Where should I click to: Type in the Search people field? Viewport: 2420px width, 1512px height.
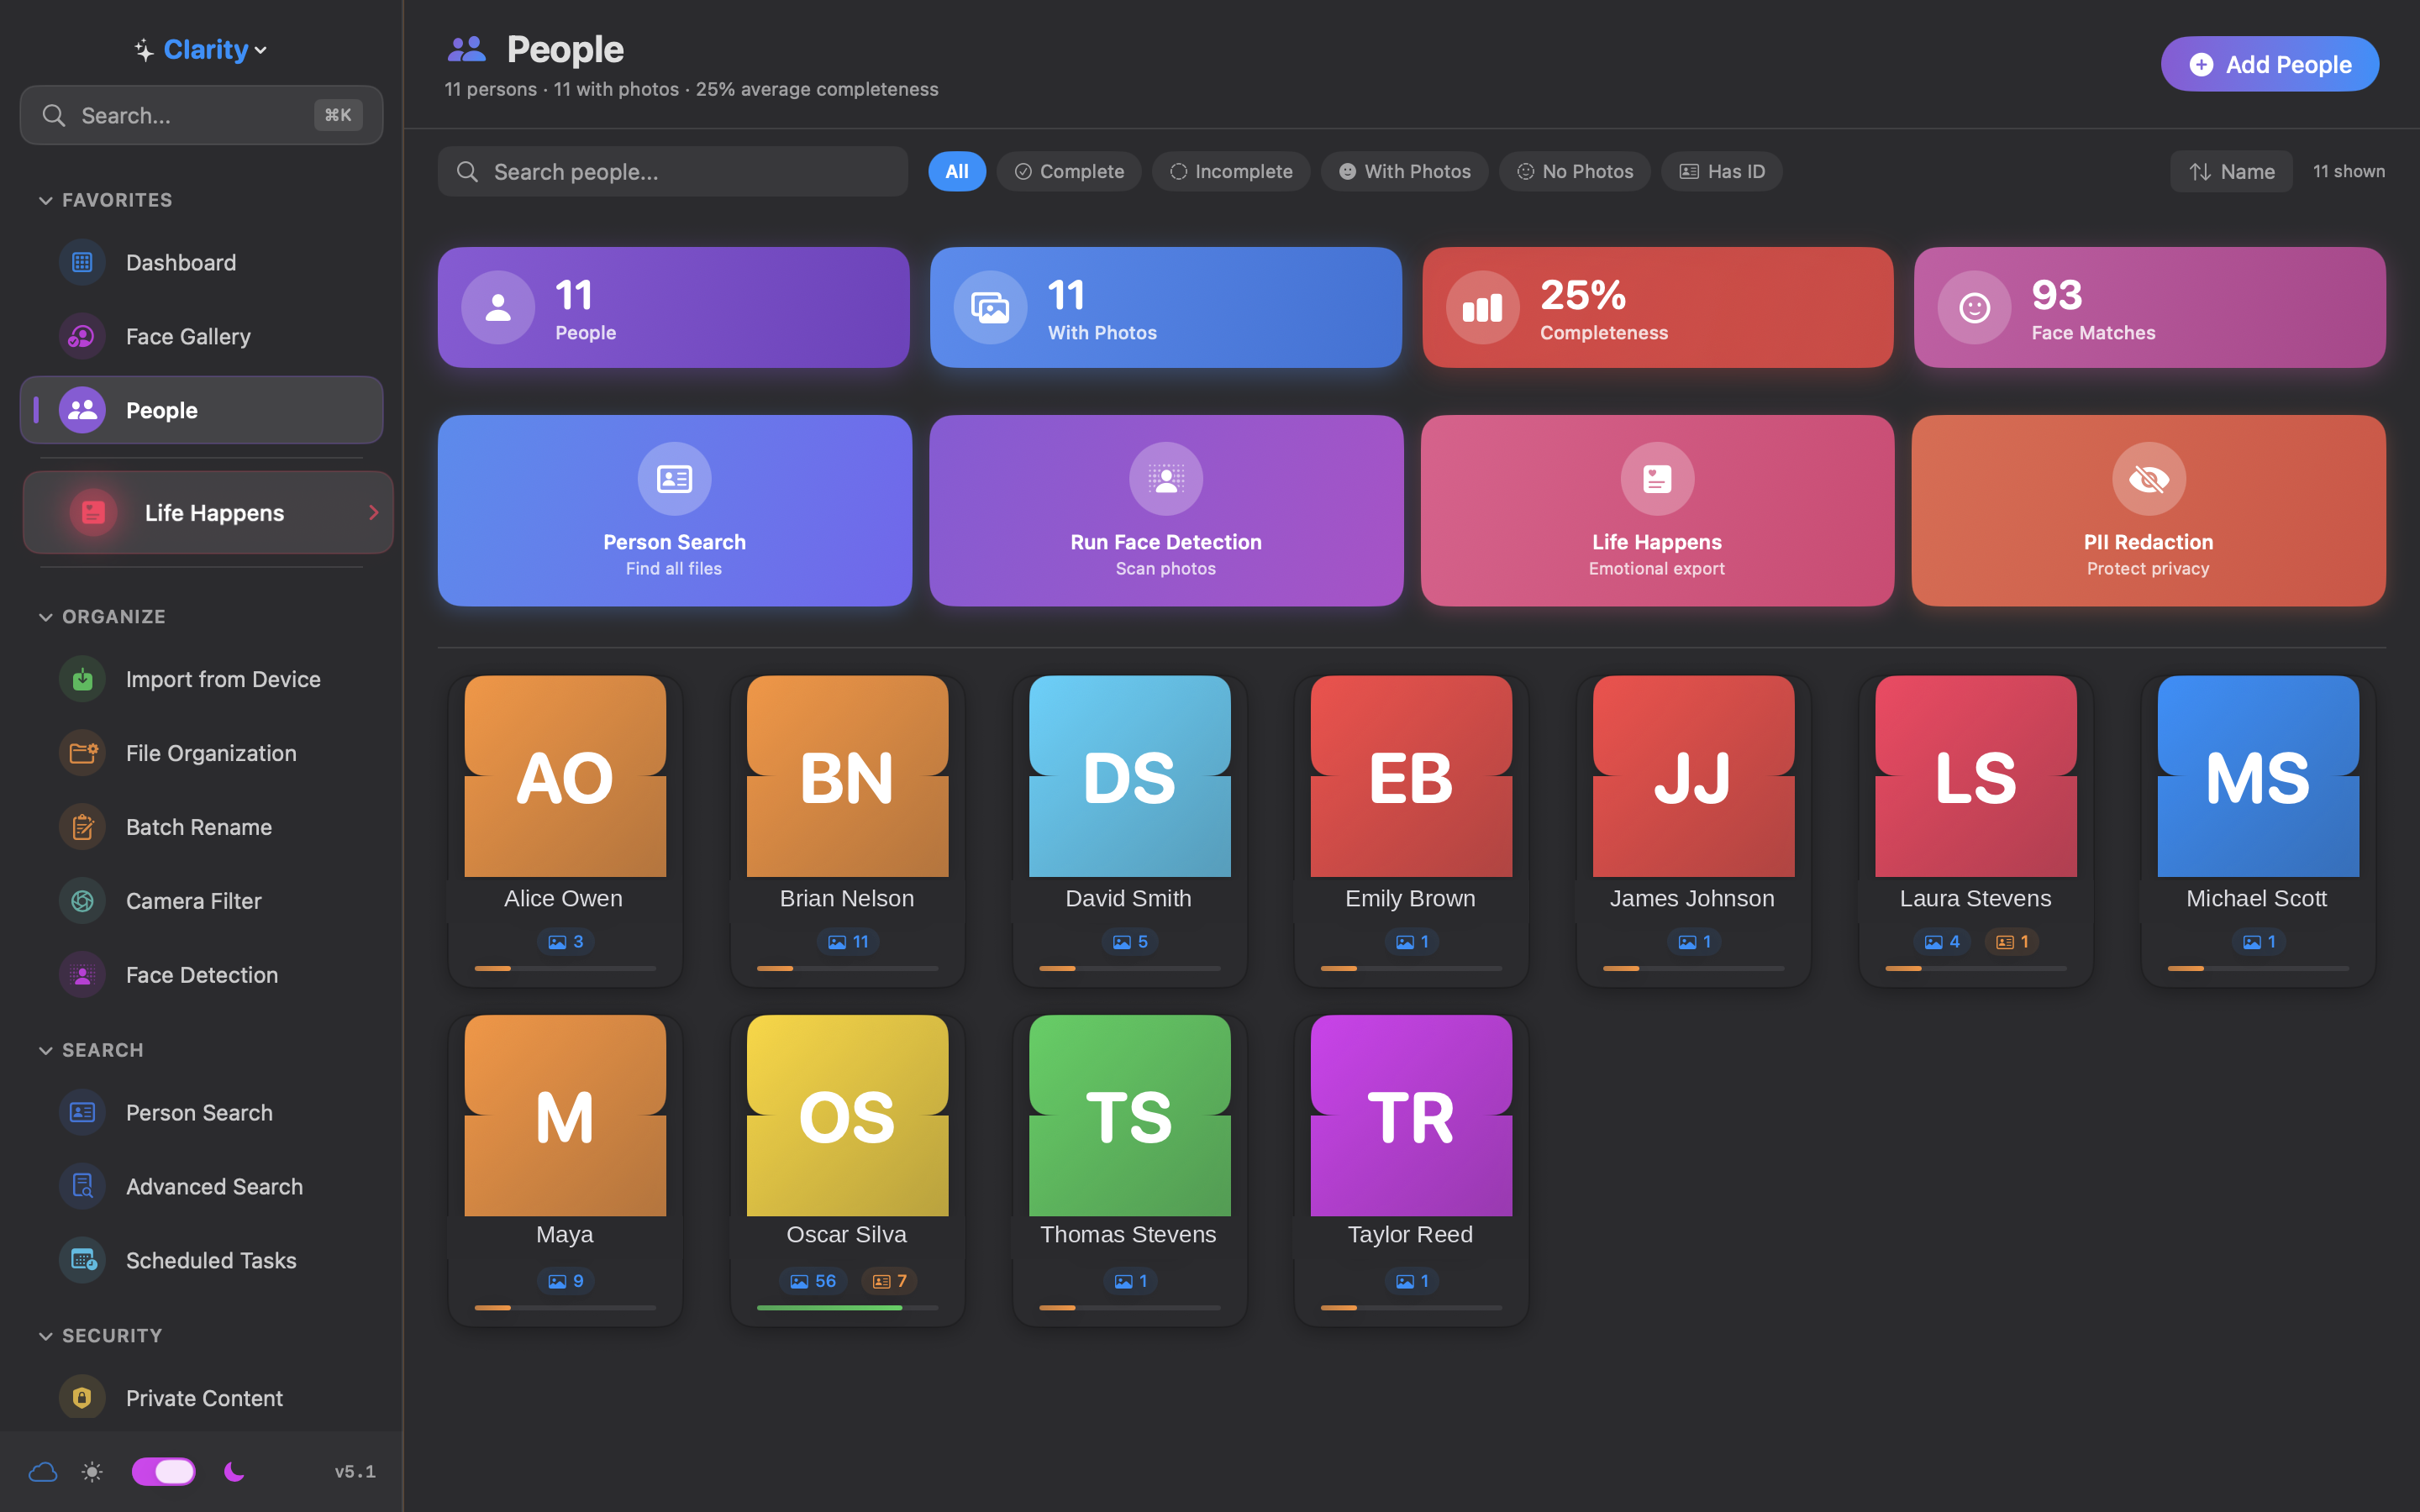pos(672,171)
